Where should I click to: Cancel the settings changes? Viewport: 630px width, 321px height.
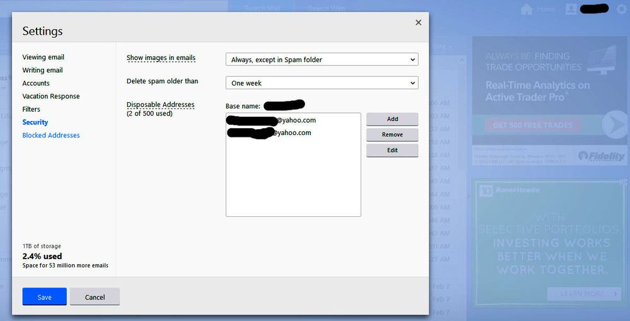pyautogui.click(x=95, y=297)
